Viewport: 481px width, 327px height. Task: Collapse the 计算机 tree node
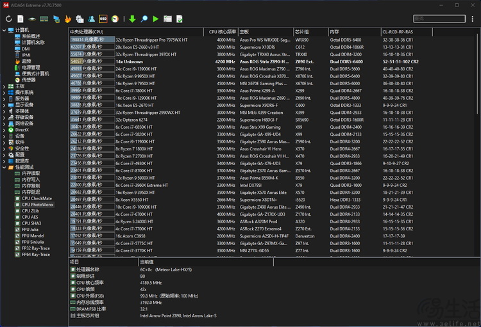pos(4,30)
